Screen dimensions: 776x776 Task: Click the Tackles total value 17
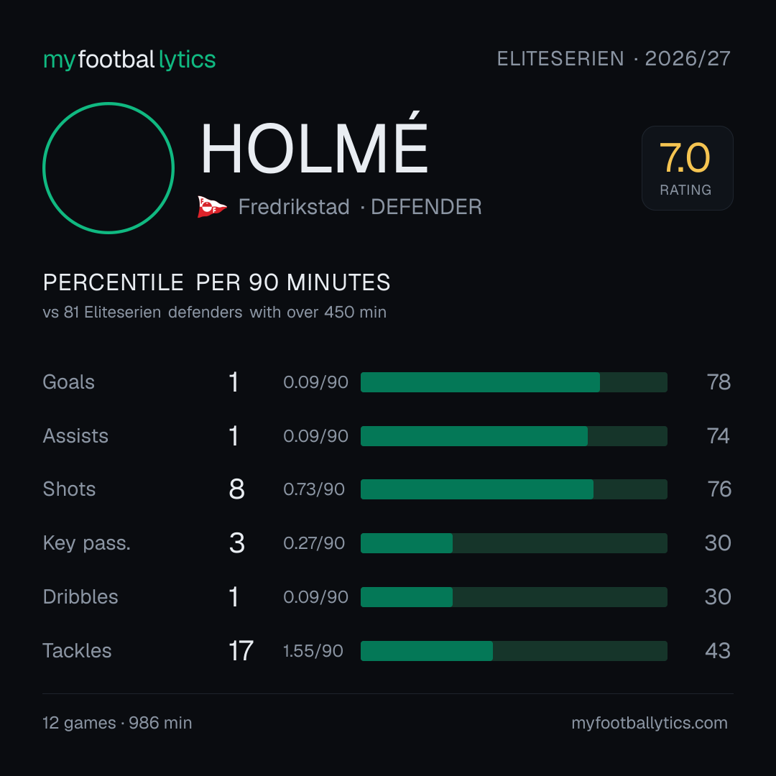pyautogui.click(x=241, y=651)
